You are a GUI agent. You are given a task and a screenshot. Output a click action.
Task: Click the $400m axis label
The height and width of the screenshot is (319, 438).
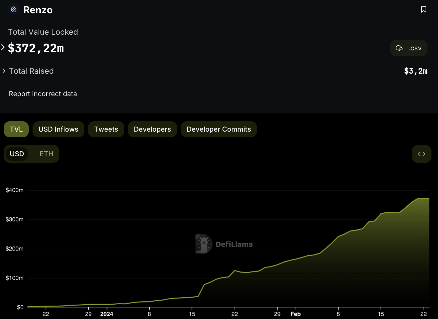[15, 190]
